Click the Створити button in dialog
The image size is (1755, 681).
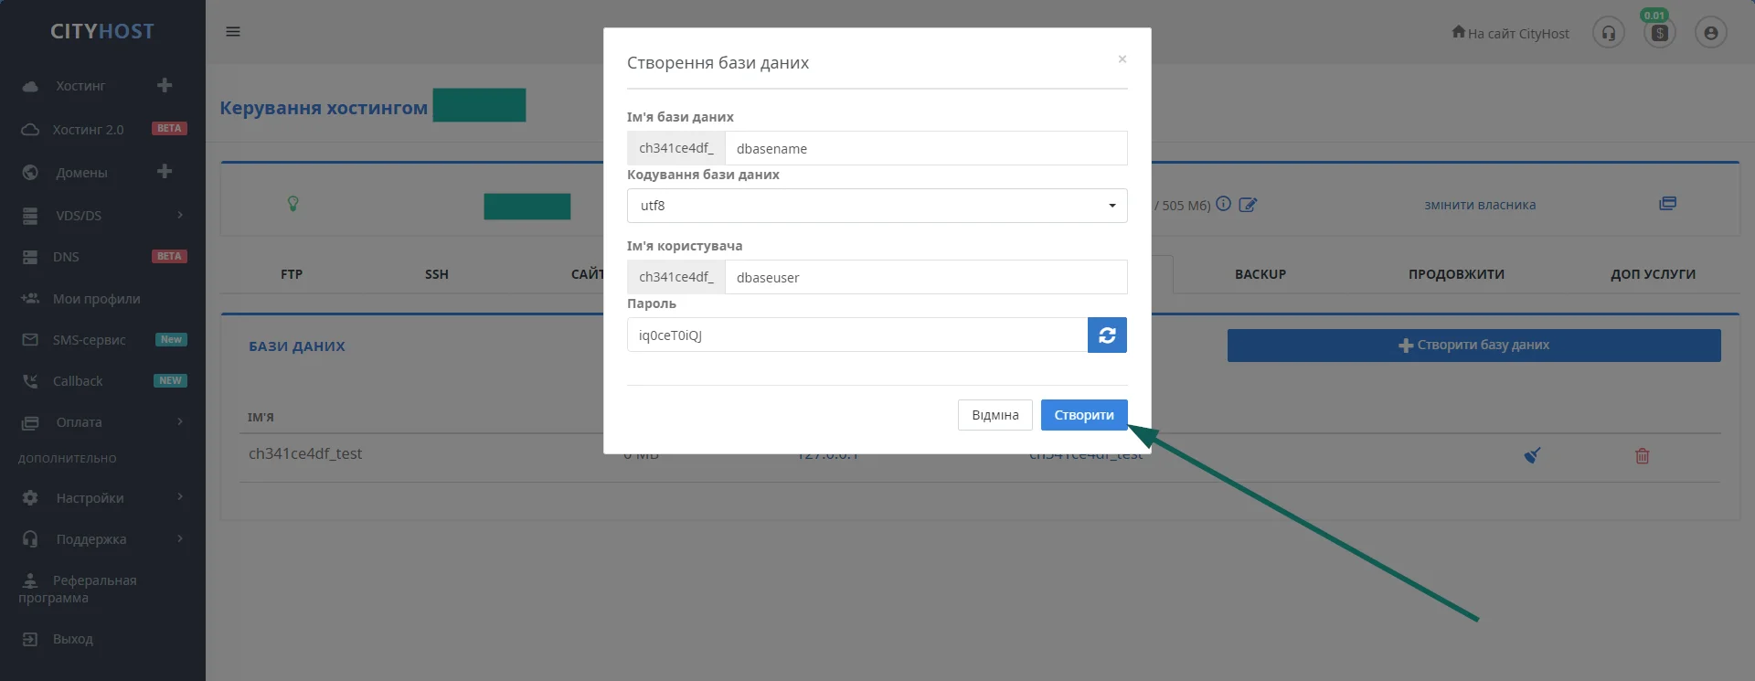(x=1084, y=415)
